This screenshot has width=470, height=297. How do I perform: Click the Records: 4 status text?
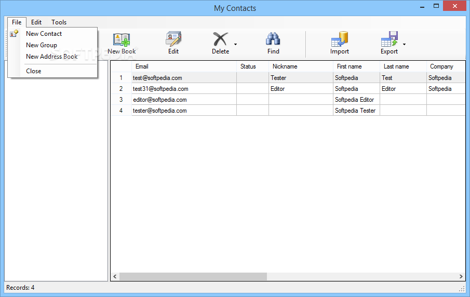pos(20,288)
